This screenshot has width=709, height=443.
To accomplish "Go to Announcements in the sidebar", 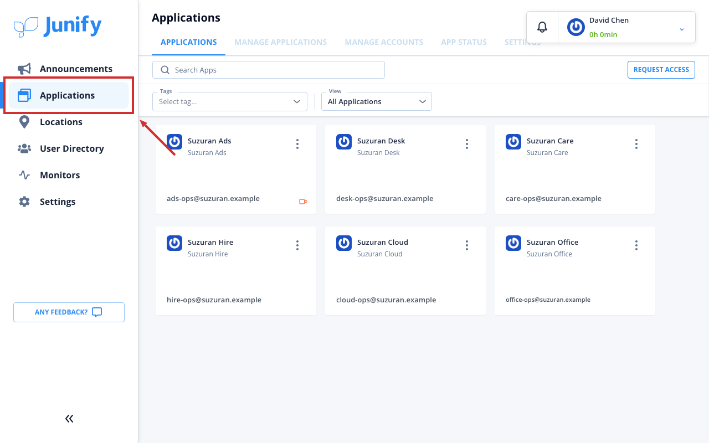I will tap(69, 69).
